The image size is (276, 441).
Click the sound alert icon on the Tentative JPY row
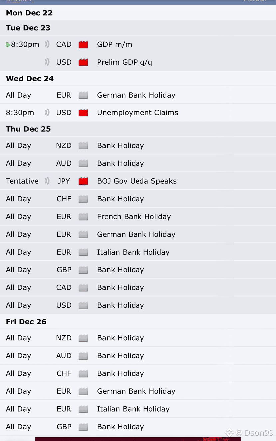(47, 181)
